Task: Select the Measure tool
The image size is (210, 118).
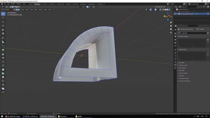Action: click(x=3, y=42)
